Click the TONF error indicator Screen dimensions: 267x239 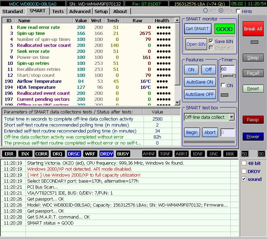click(165, 154)
